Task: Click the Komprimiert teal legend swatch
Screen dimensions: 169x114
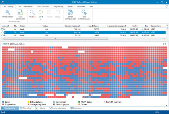Action: coord(54,102)
